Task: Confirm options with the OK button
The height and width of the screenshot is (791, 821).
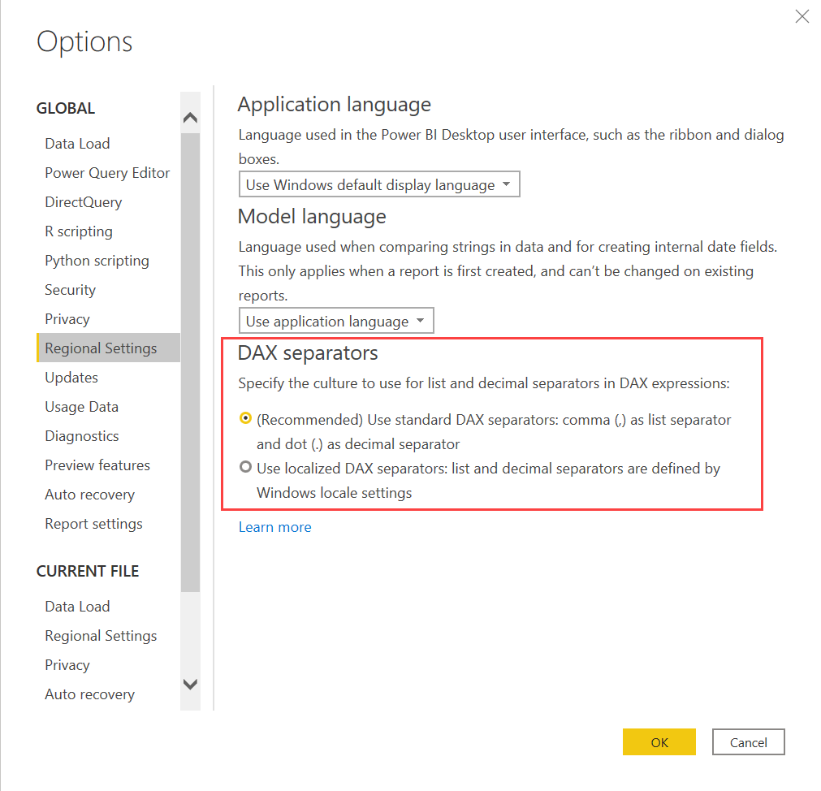Action: click(x=659, y=741)
